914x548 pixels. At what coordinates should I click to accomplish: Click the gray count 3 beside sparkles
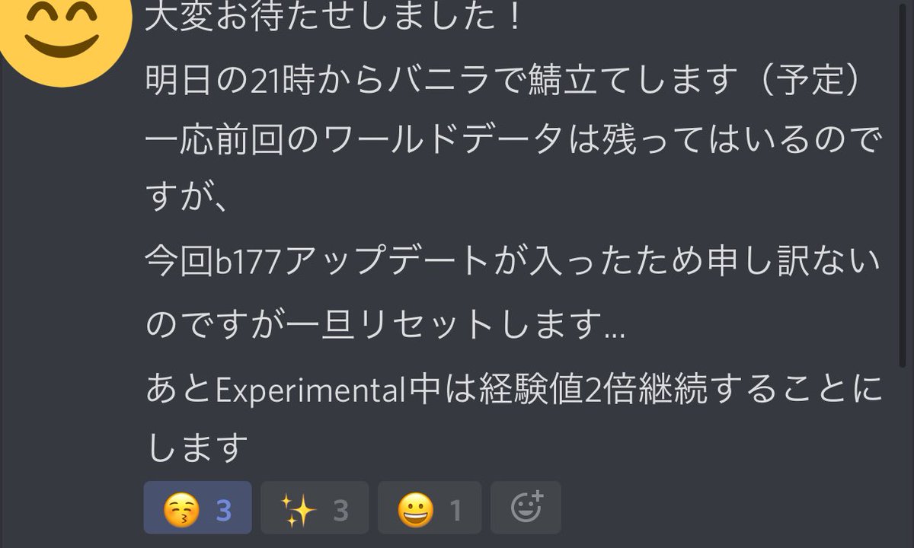(340, 510)
